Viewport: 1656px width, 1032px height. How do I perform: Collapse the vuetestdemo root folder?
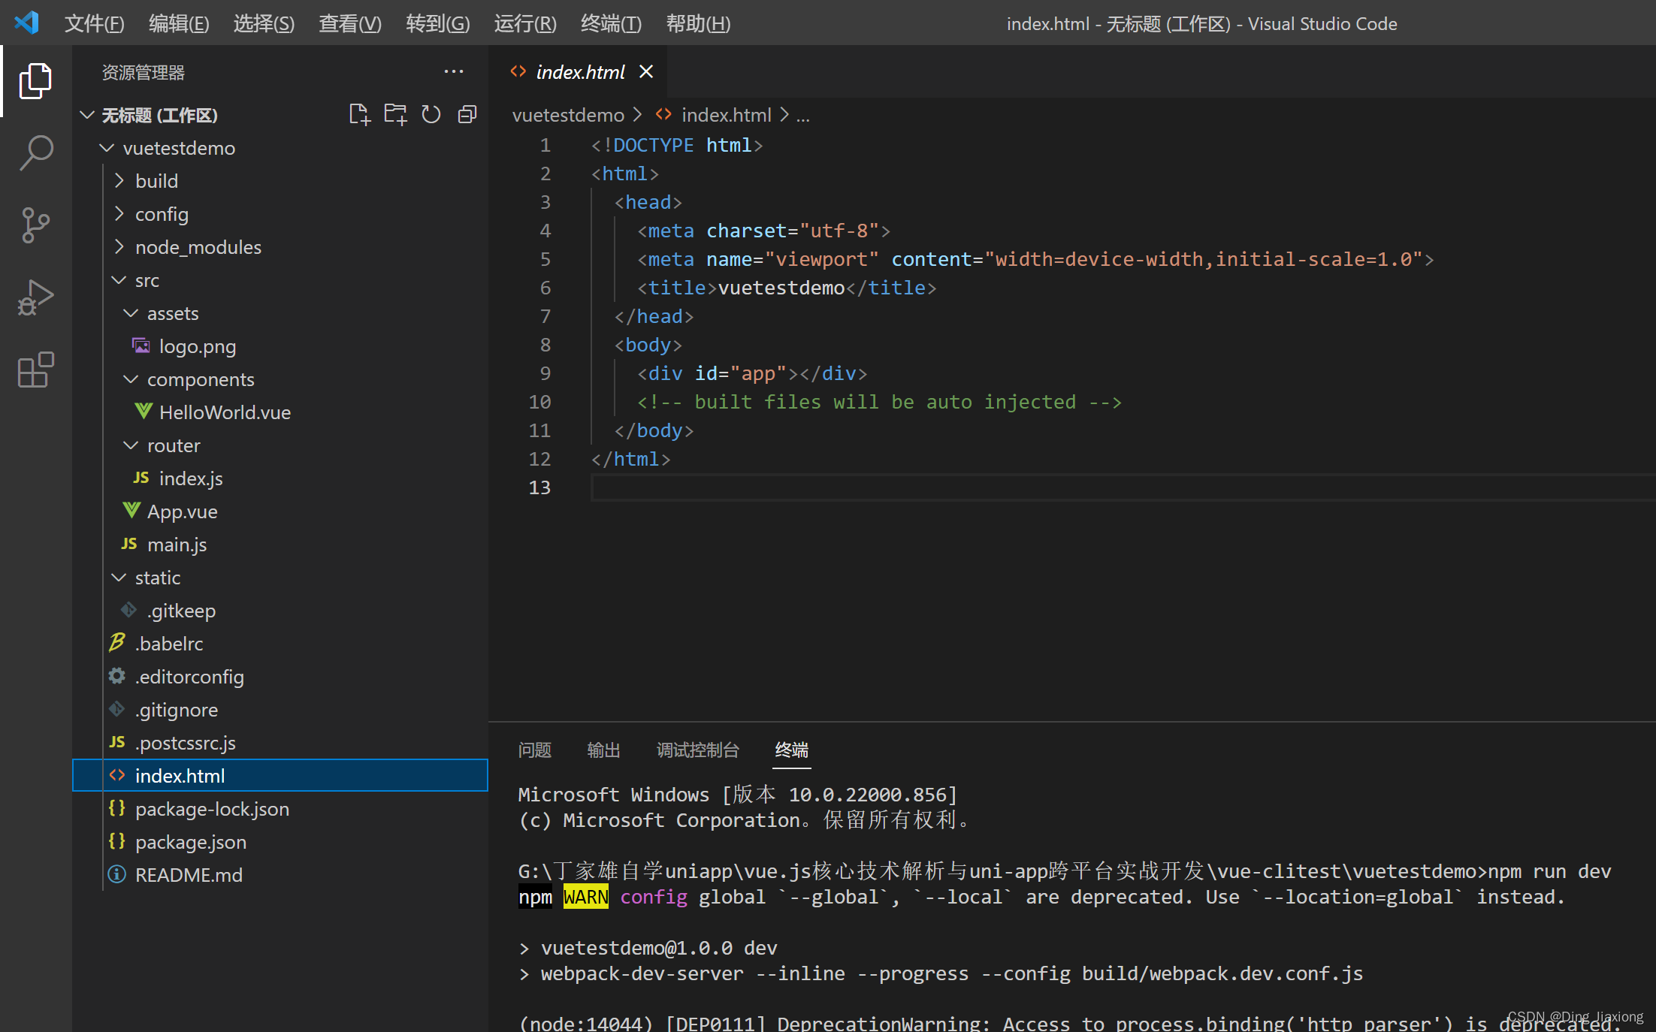click(x=178, y=148)
